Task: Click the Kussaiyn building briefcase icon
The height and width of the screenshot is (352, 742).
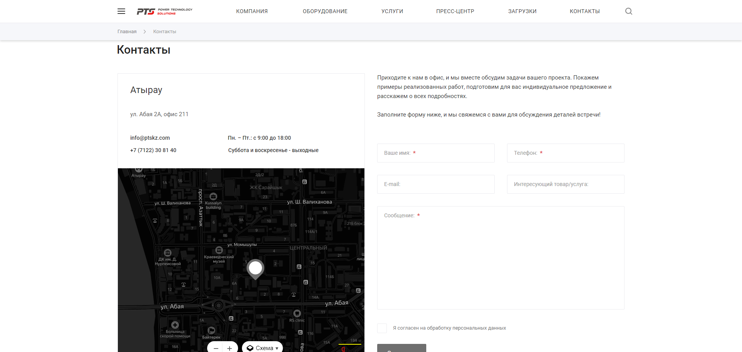Action: pyautogui.click(x=213, y=196)
